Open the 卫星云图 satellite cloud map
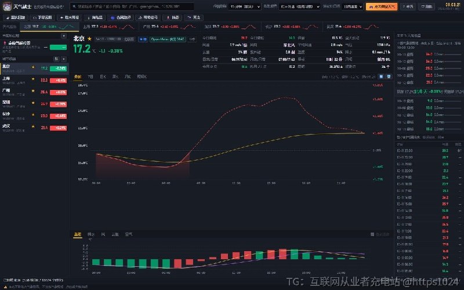Image resolution: width=464 pixels, height=290 pixels. pyautogui.click(x=42, y=18)
